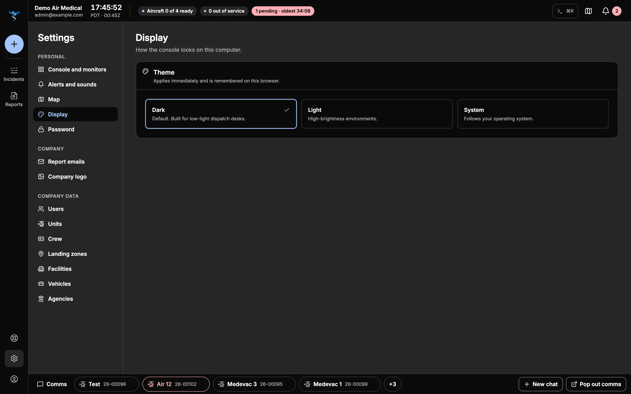Open the Display settings page
Viewport: 631px width, 394px height.
(x=75, y=114)
